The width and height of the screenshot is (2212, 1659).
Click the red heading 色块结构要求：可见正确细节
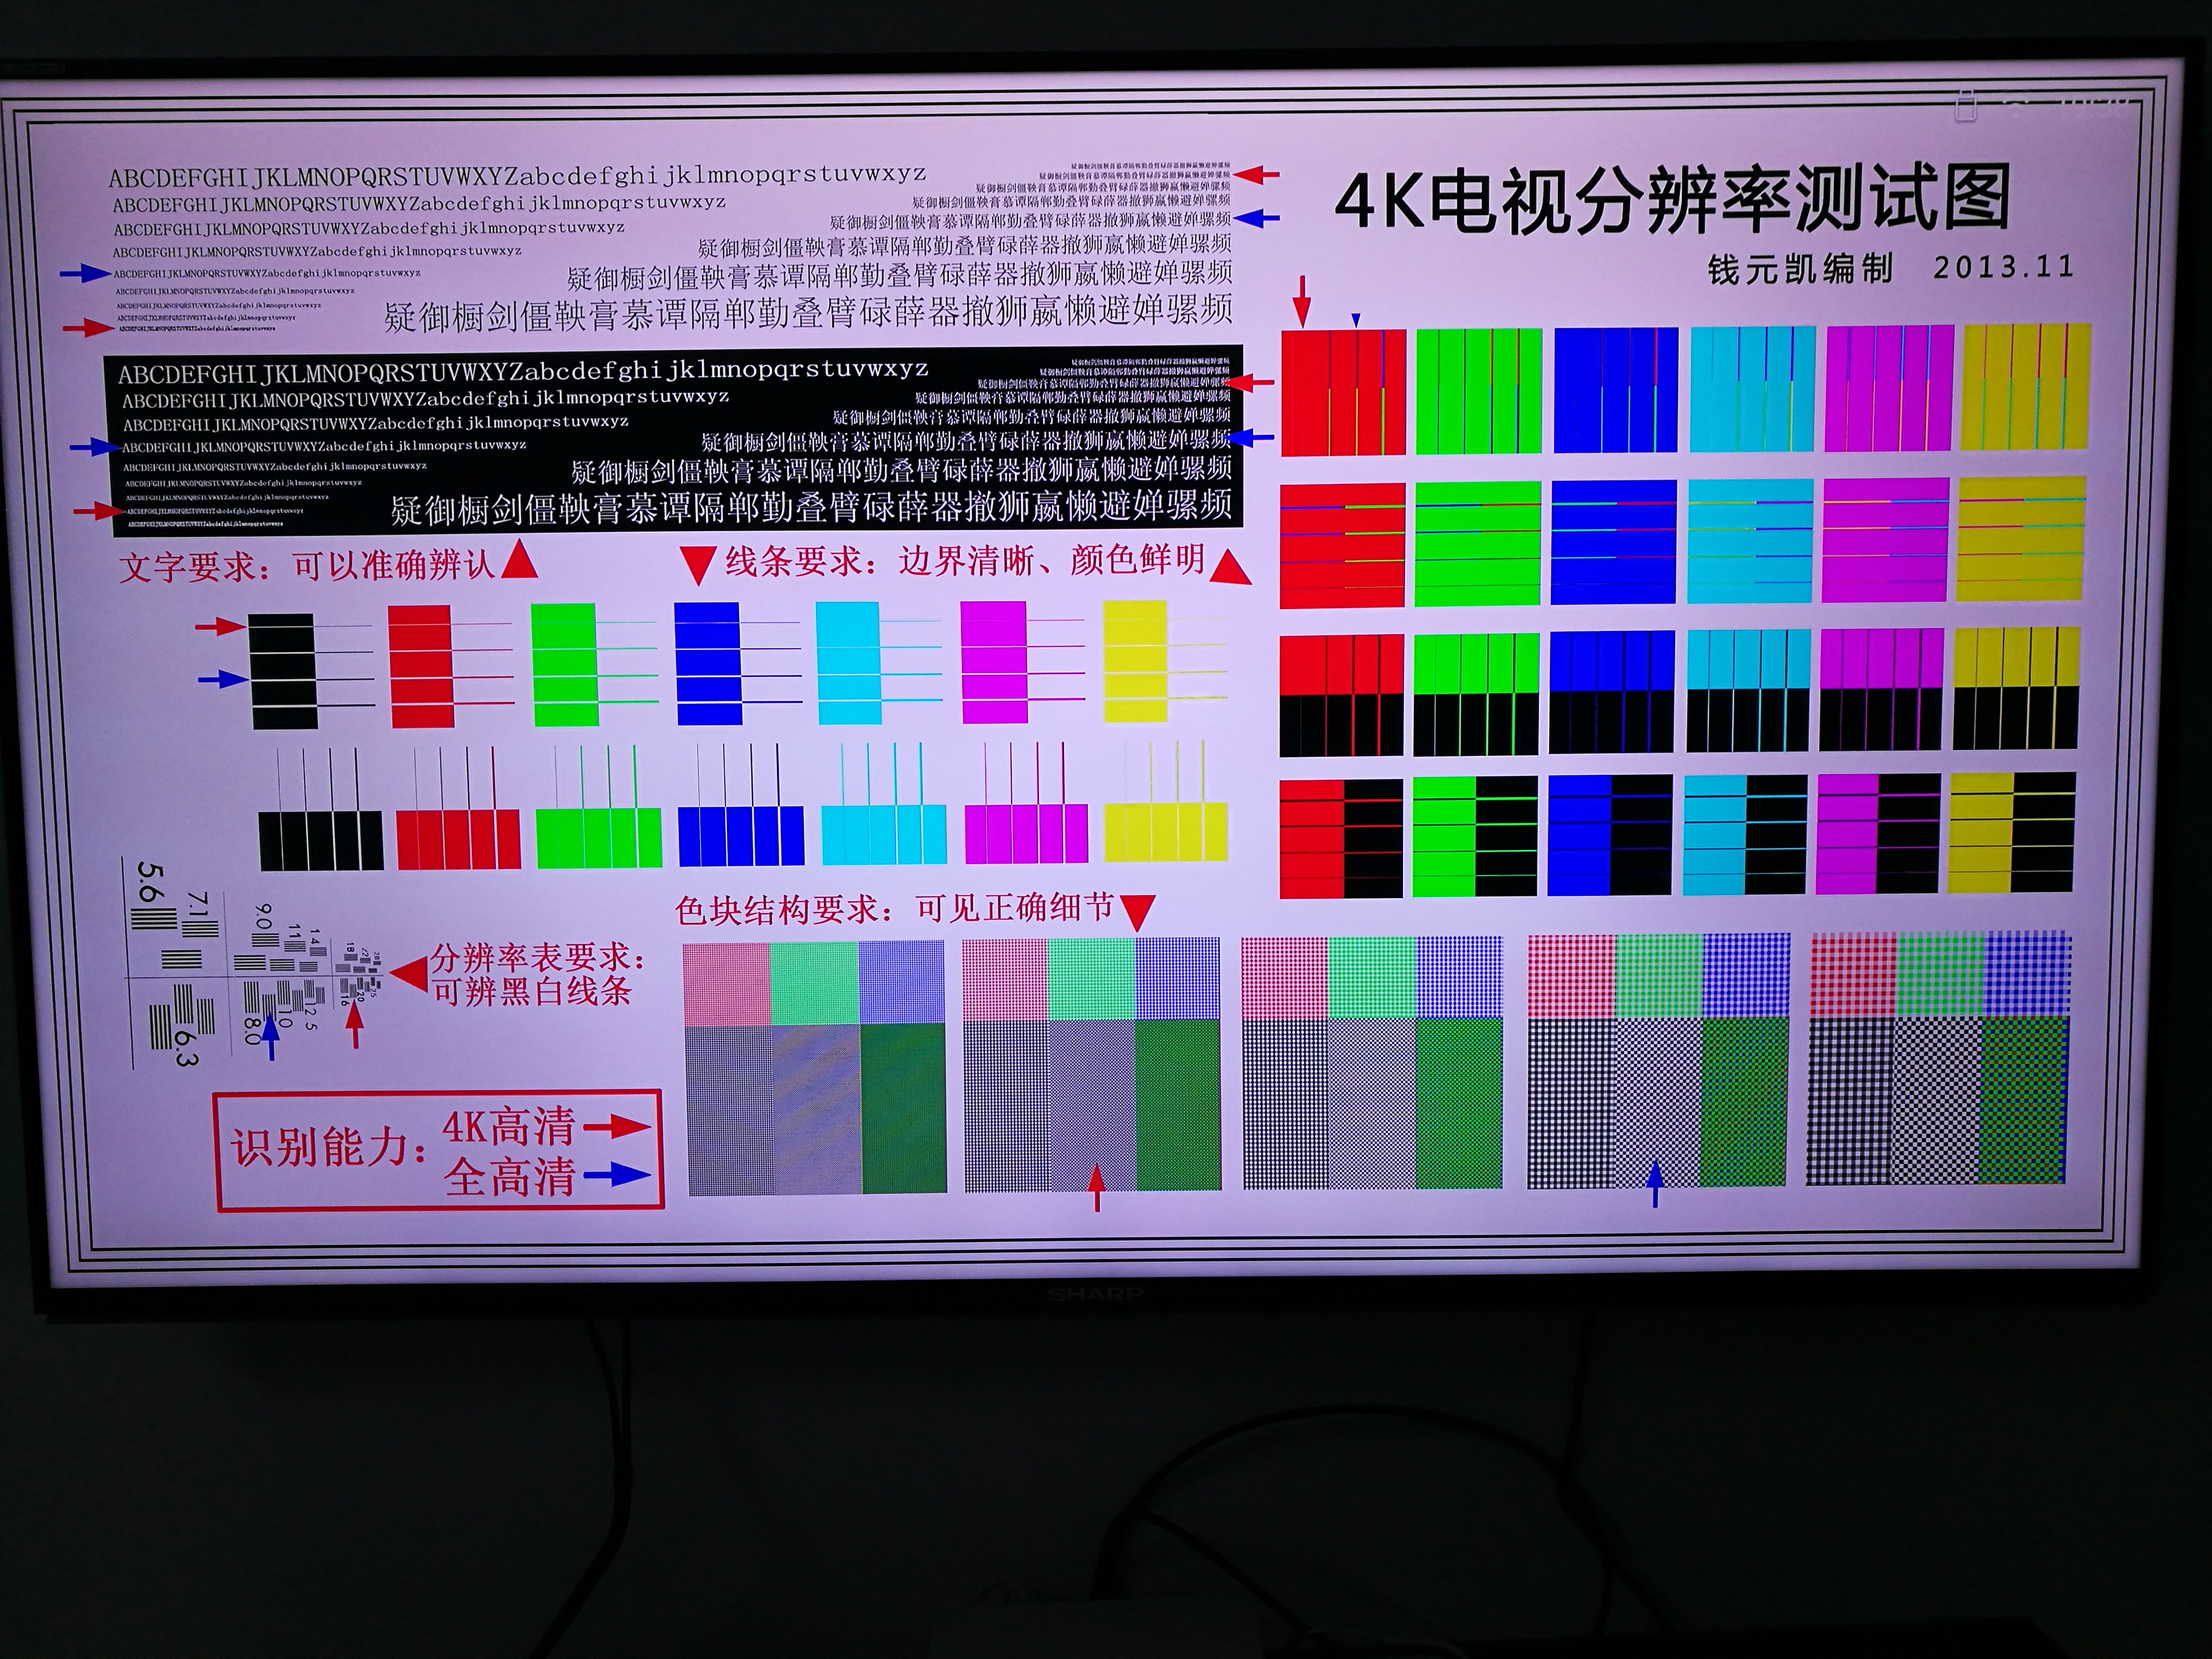click(894, 908)
